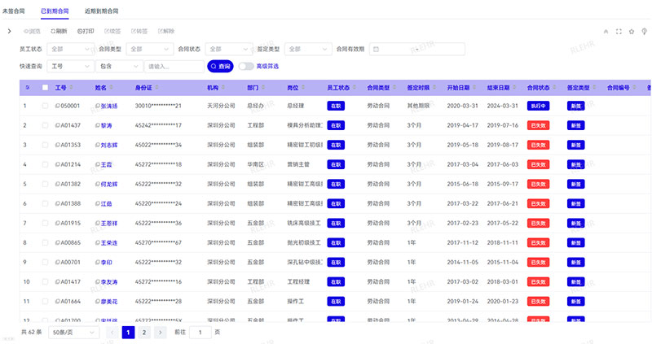
Task: Open employee link 刘志辉
Action: 109,145
